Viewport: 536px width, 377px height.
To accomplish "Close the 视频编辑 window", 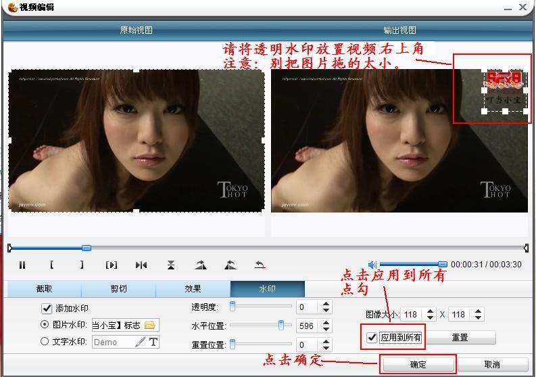I will point(522,7).
